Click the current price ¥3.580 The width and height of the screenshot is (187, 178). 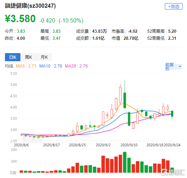click(x=20, y=19)
